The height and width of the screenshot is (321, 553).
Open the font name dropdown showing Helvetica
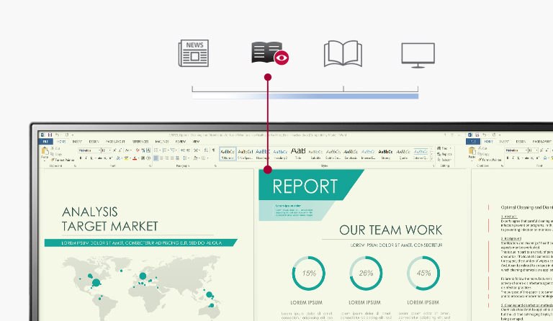(88, 150)
